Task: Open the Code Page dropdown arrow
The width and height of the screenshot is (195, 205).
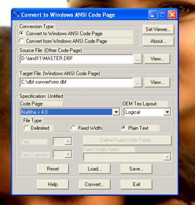Action: pyautogui.click(x=116, y=112)
